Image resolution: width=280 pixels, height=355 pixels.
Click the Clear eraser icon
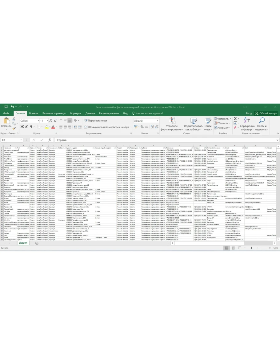click(235, 128)
